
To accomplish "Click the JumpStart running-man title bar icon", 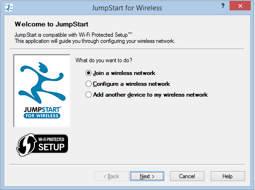I will (x=9, y=8).
